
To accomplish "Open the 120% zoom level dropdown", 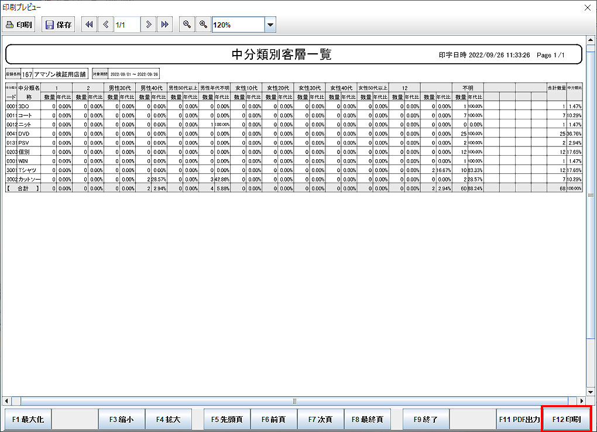I will 270,25.
